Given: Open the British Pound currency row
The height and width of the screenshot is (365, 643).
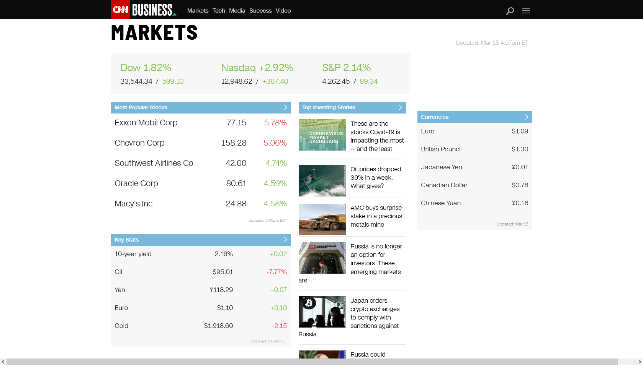Looking at the screenshot, I should coord(474,149).
